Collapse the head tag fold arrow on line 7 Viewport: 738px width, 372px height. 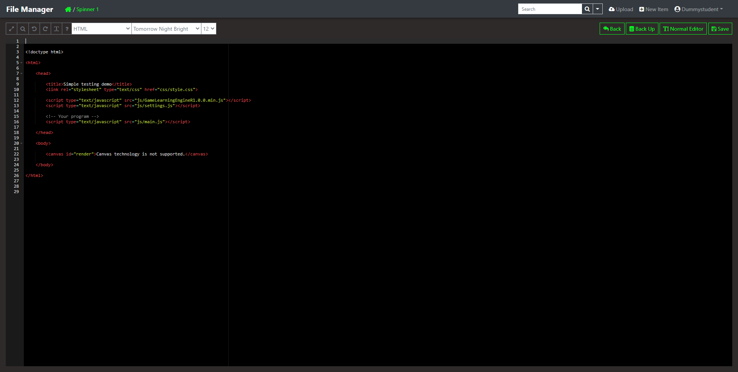22,73
